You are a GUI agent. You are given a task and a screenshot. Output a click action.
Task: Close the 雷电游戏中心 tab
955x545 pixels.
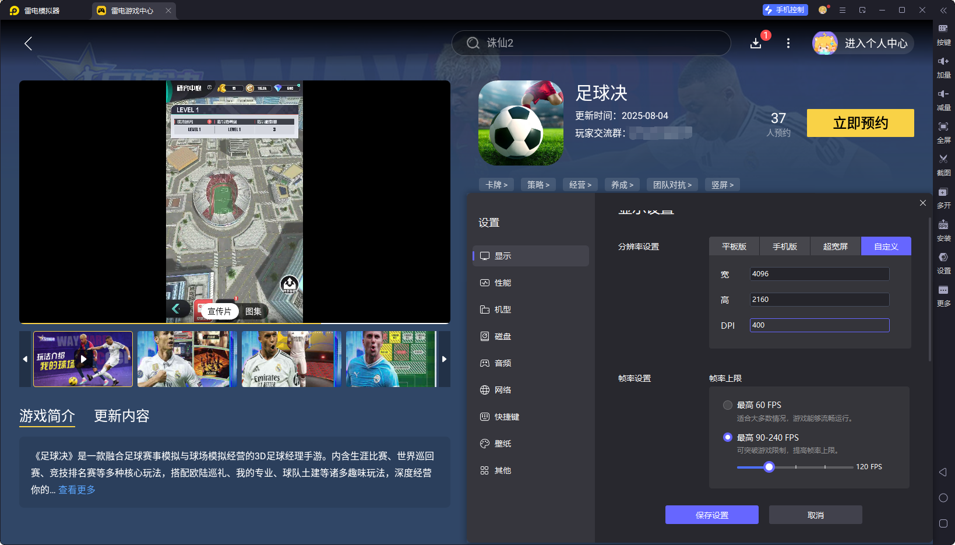pos(168,10)
